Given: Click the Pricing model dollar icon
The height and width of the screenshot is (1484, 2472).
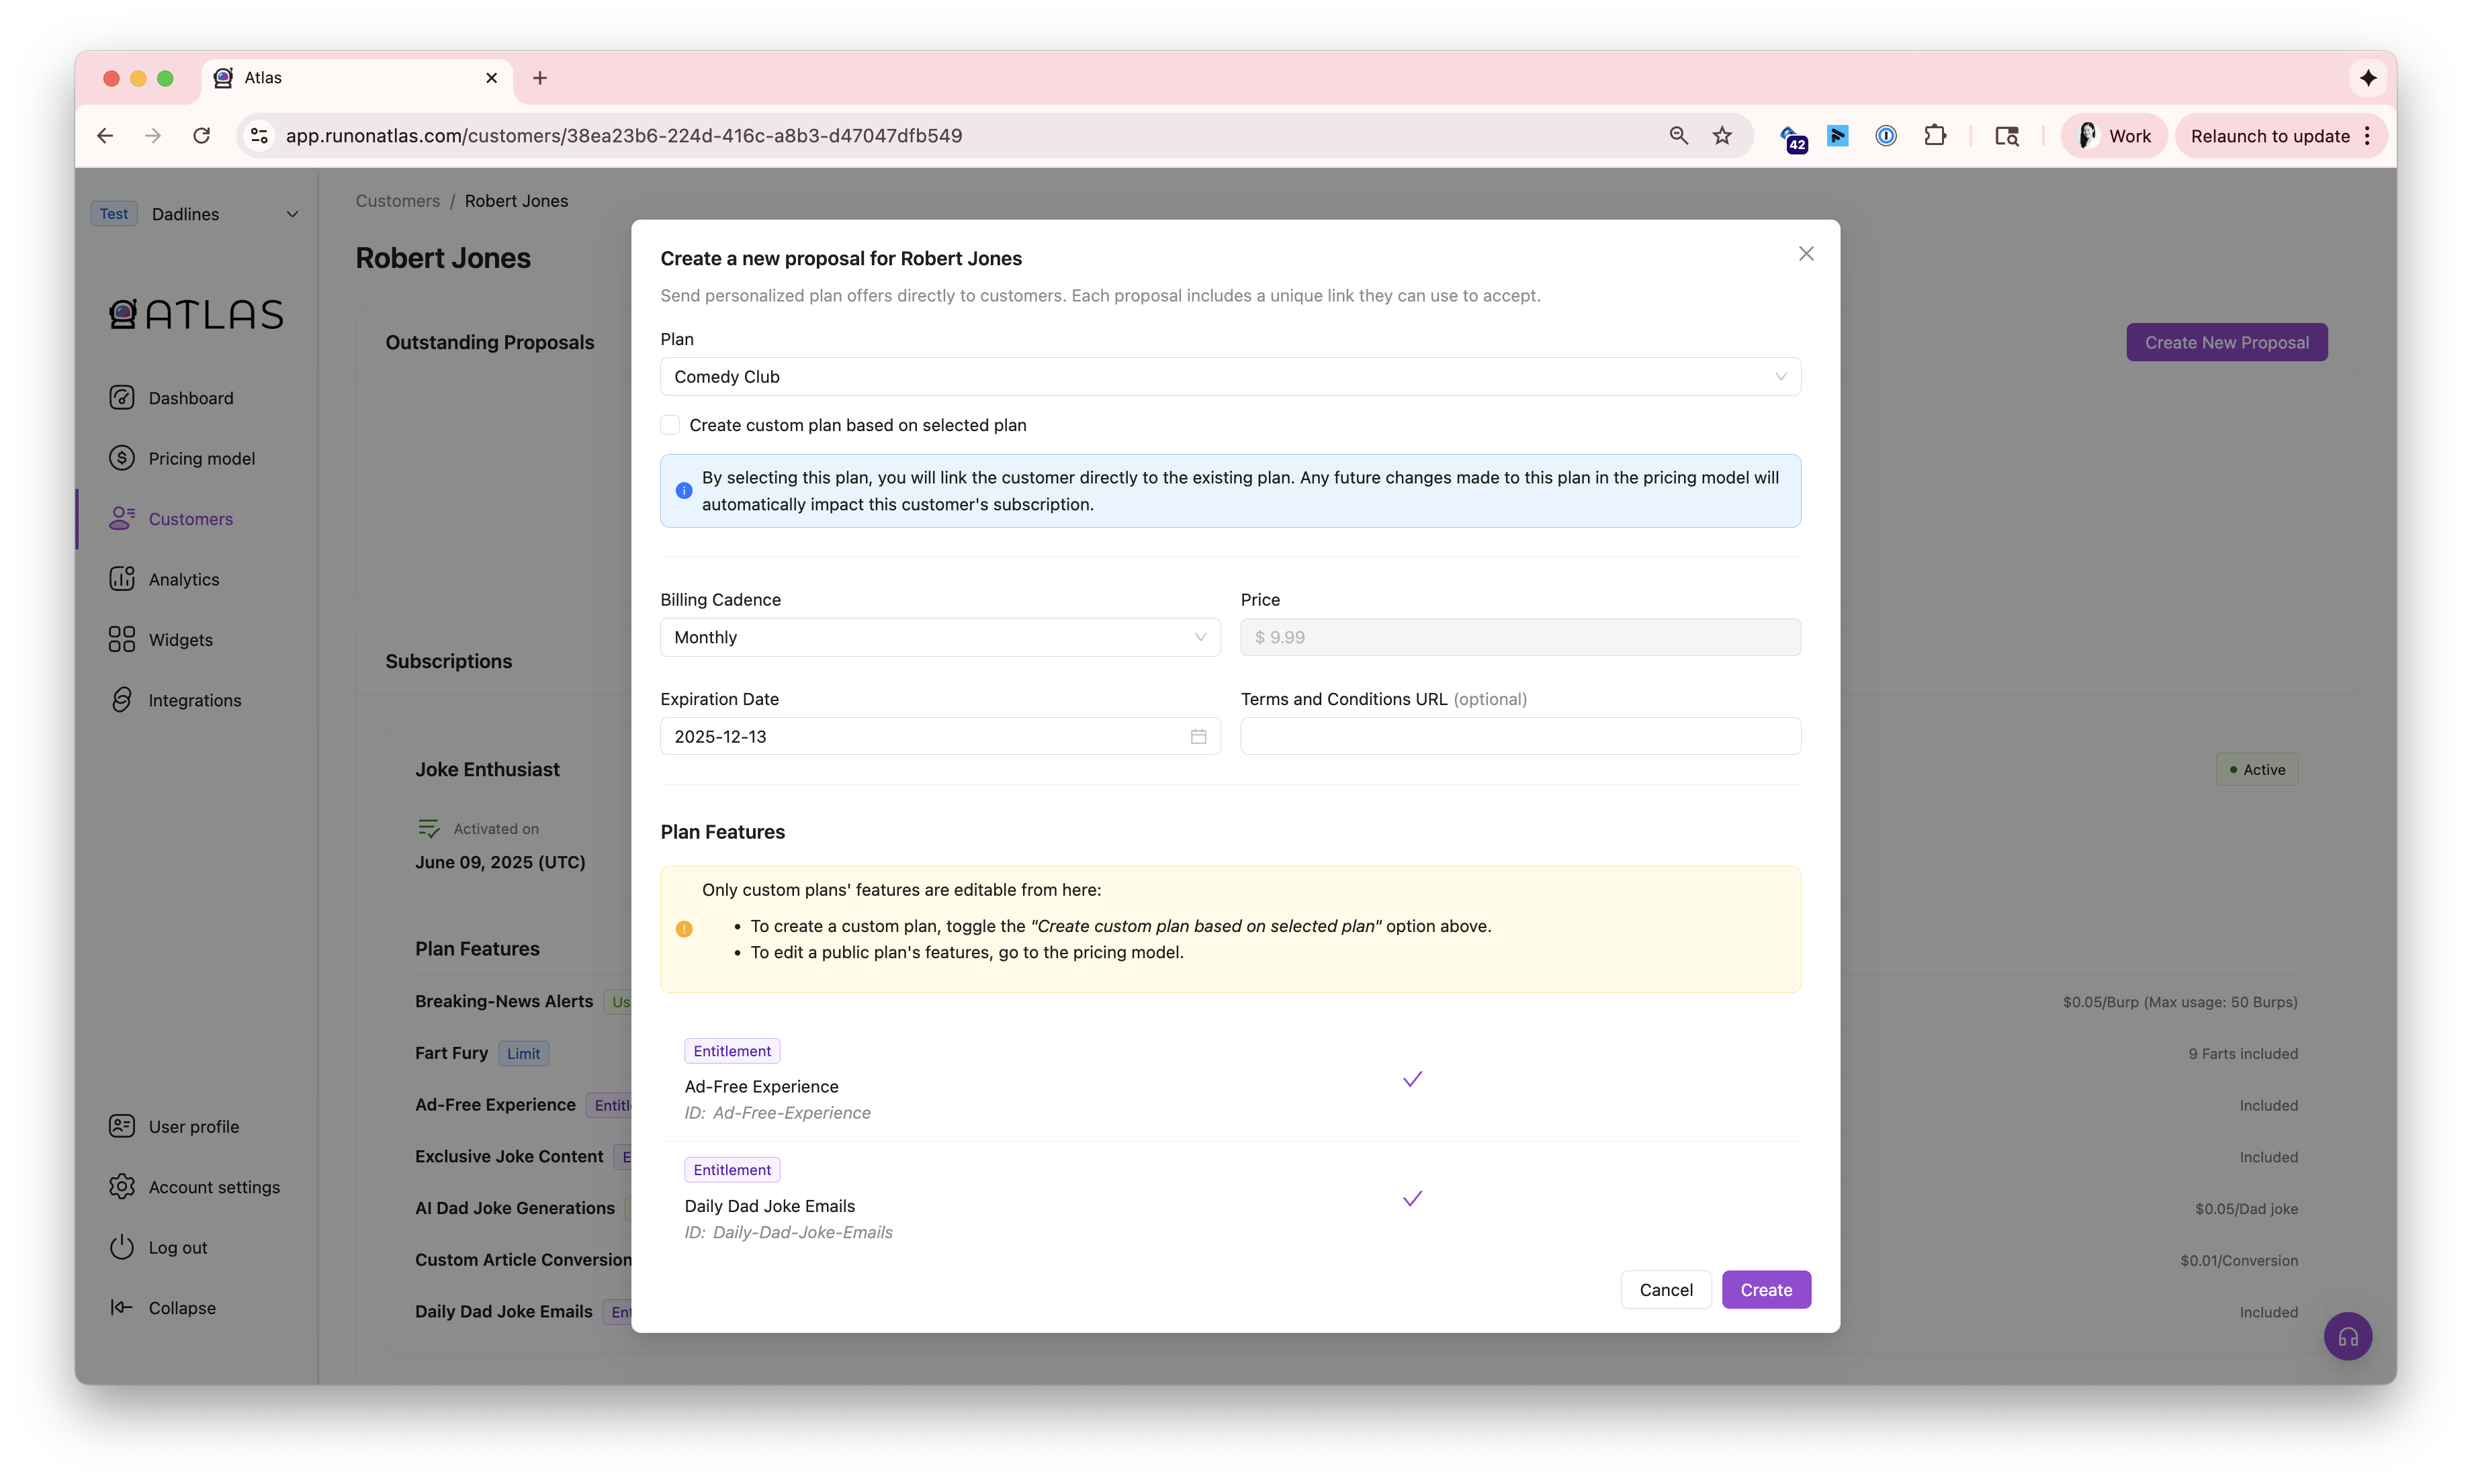Looking at the screenshot, I should coord(122,458).
